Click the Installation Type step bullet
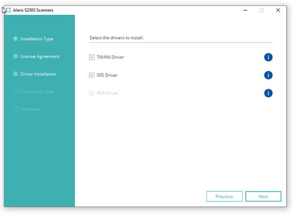The width and height of the screenshot is (296, 215). point(15,38)
